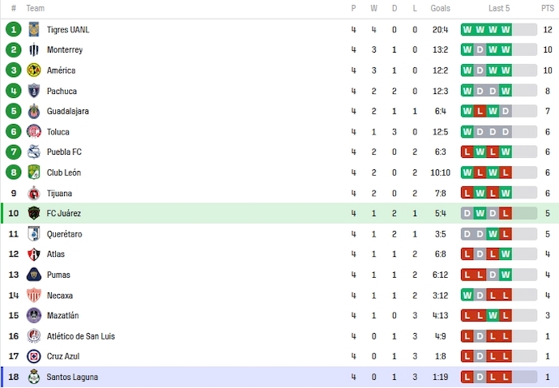Sort table by PTS column header
This screenshot has height=388, width=559.
548,8
